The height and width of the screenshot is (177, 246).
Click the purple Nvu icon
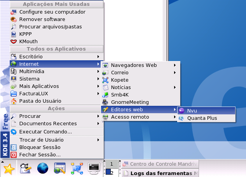coord(181,111)
